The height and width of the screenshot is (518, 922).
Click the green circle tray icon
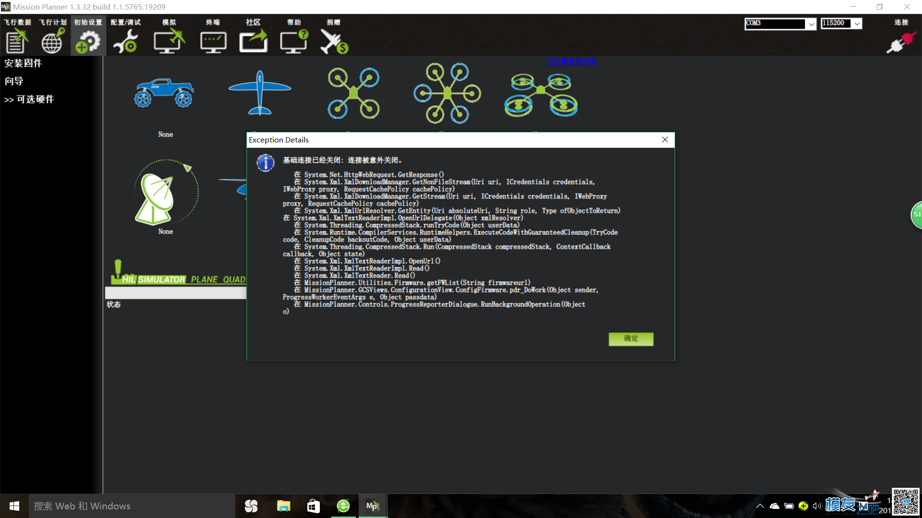[803, 506]
